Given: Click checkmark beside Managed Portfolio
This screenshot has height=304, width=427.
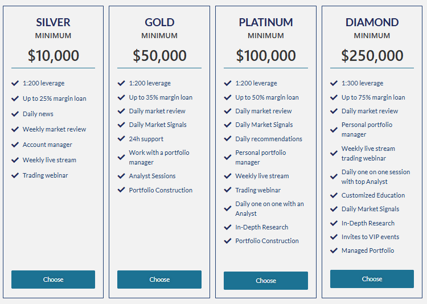Looking at the screenshot, I should (334, 250).
